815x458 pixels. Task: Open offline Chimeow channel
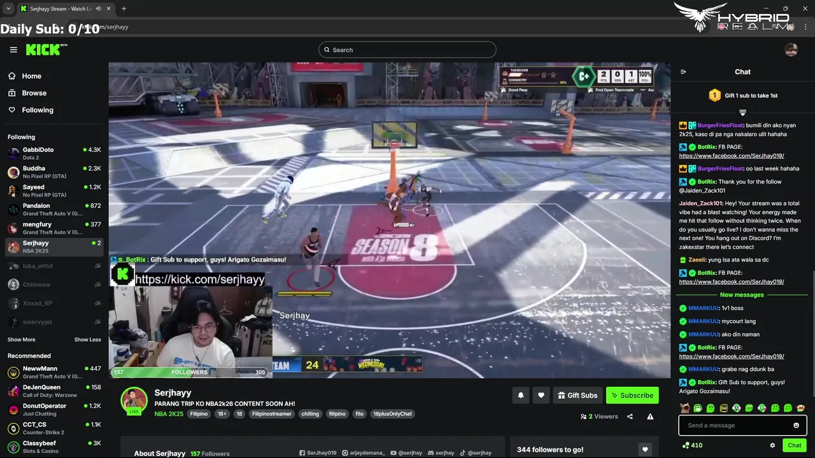54,284
